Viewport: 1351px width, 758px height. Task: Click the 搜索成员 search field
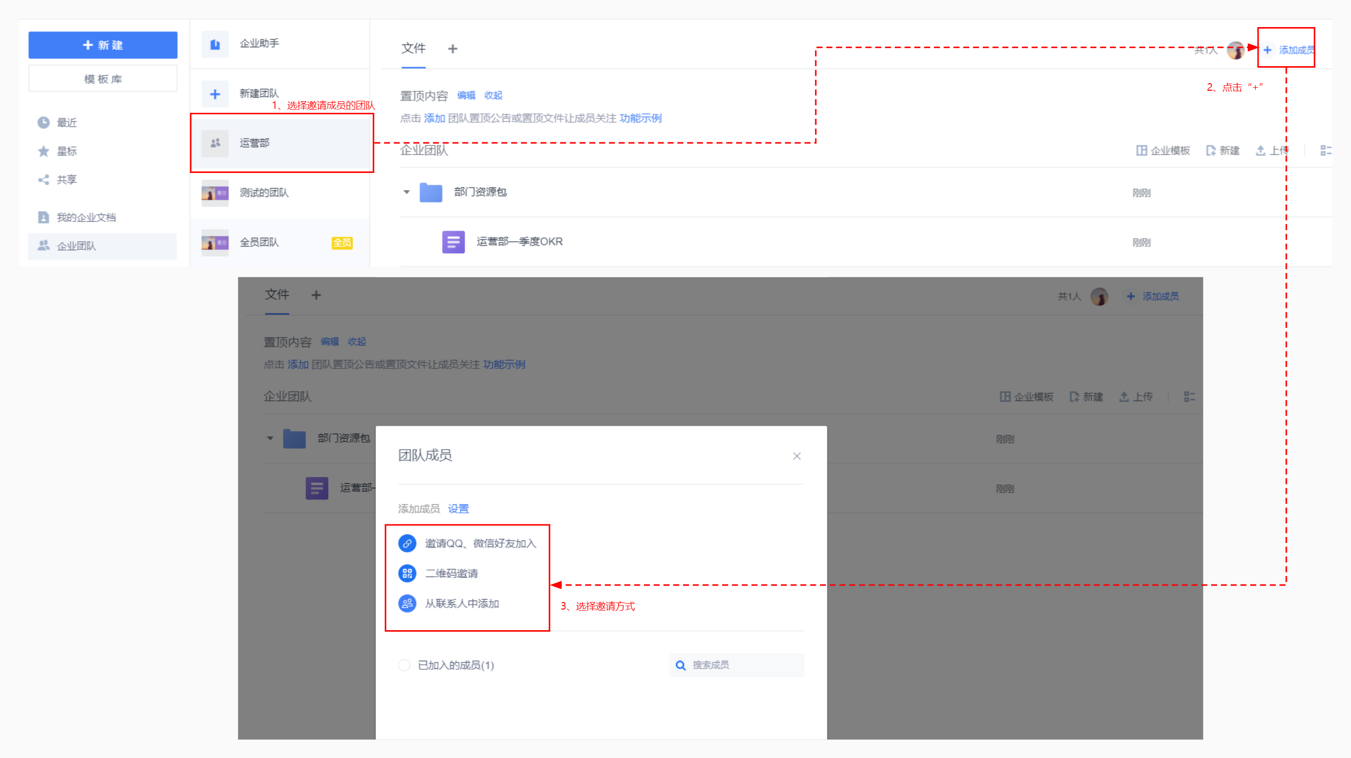pos(736,665)
